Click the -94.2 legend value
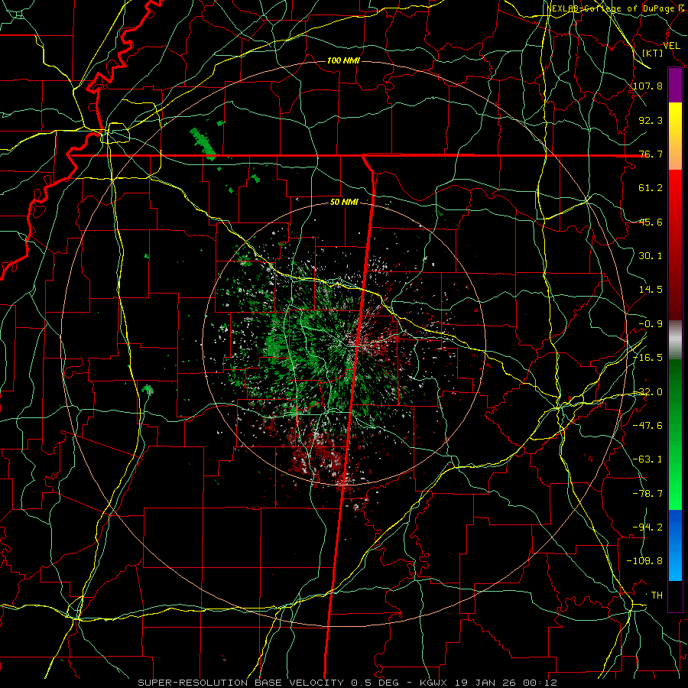Viewport: 688px width, 688px height. click(648, 527)
